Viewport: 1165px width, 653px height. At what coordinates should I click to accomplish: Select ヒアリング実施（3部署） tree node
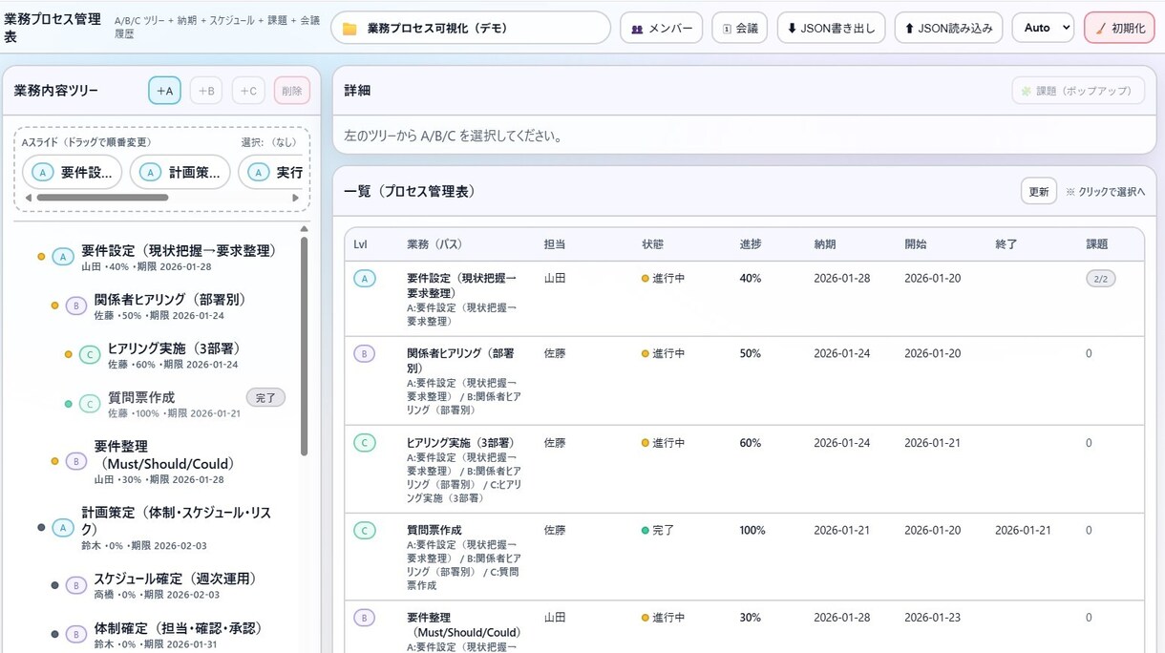(174, 348)
